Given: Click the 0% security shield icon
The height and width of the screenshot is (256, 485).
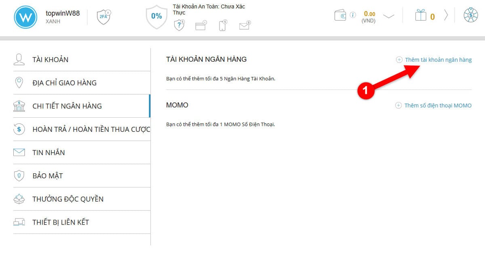Looking at the screenshot, I should (x=156, y=16).
